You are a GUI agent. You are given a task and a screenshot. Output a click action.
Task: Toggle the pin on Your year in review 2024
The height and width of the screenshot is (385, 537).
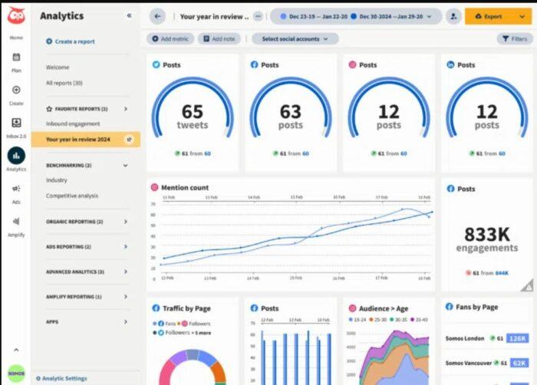(x=129, y=140)
